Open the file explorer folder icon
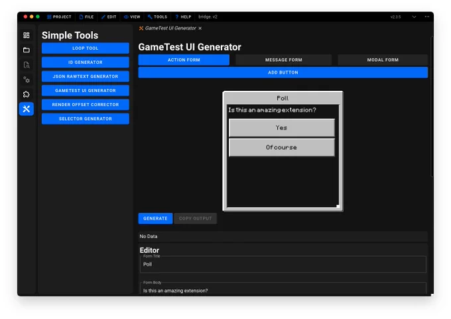 tap(27, 50)
